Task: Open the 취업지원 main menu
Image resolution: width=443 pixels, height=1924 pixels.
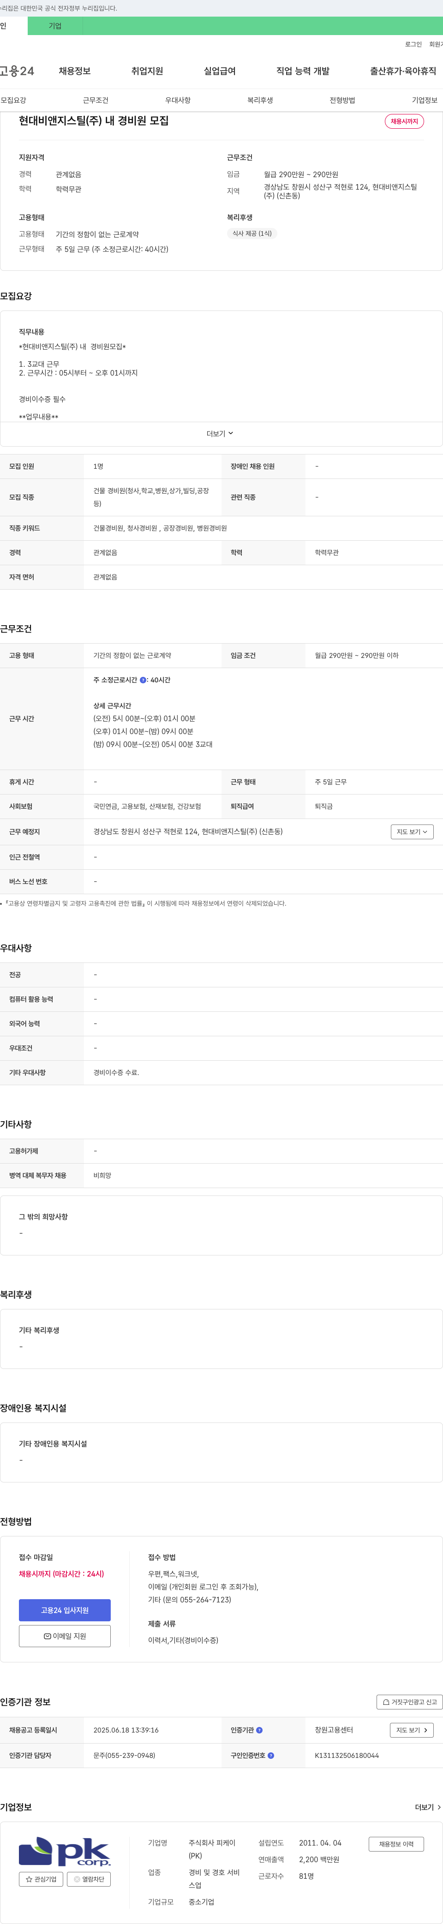Action: [x=147, y=71]
